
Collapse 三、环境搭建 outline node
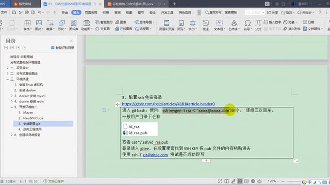click(8, 79)
